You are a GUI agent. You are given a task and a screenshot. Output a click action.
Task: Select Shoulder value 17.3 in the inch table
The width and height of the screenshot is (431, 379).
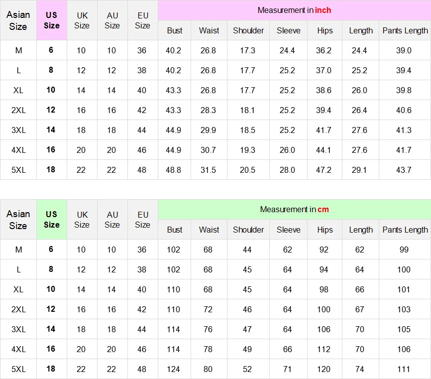click(x=247, y=50)
